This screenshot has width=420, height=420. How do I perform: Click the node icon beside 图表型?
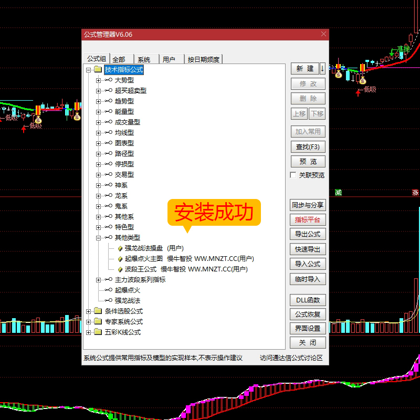109,143
